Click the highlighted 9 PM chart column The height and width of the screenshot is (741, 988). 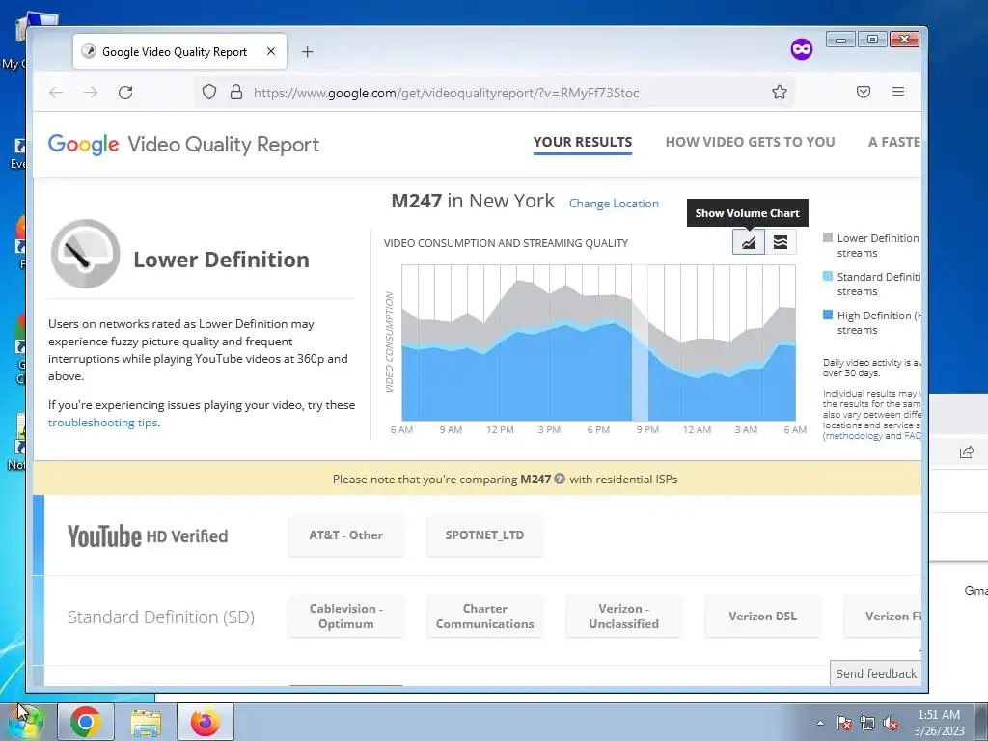click(641, 343)
